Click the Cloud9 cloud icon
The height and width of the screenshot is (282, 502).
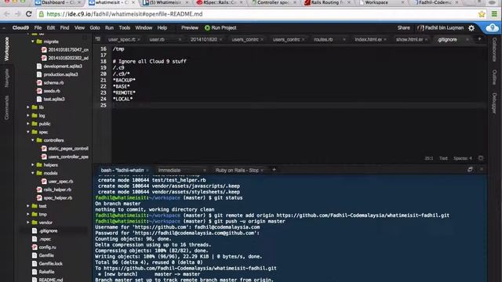(492, 28)
